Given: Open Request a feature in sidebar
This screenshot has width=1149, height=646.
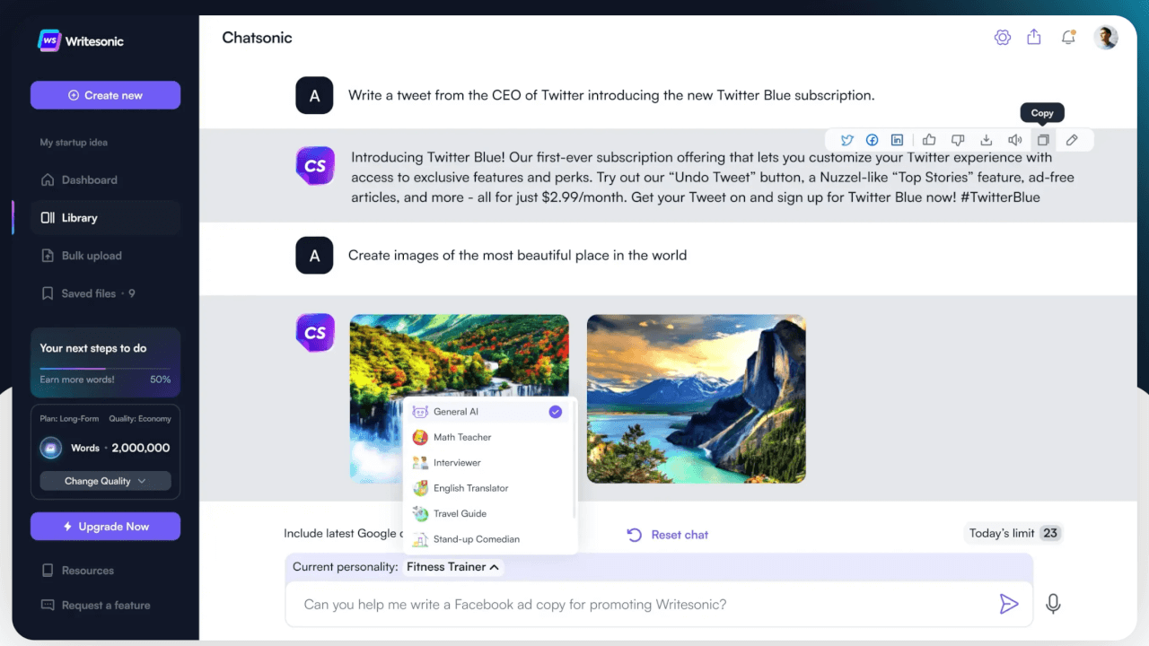Looking at the screenshot, I should (95, 606).
